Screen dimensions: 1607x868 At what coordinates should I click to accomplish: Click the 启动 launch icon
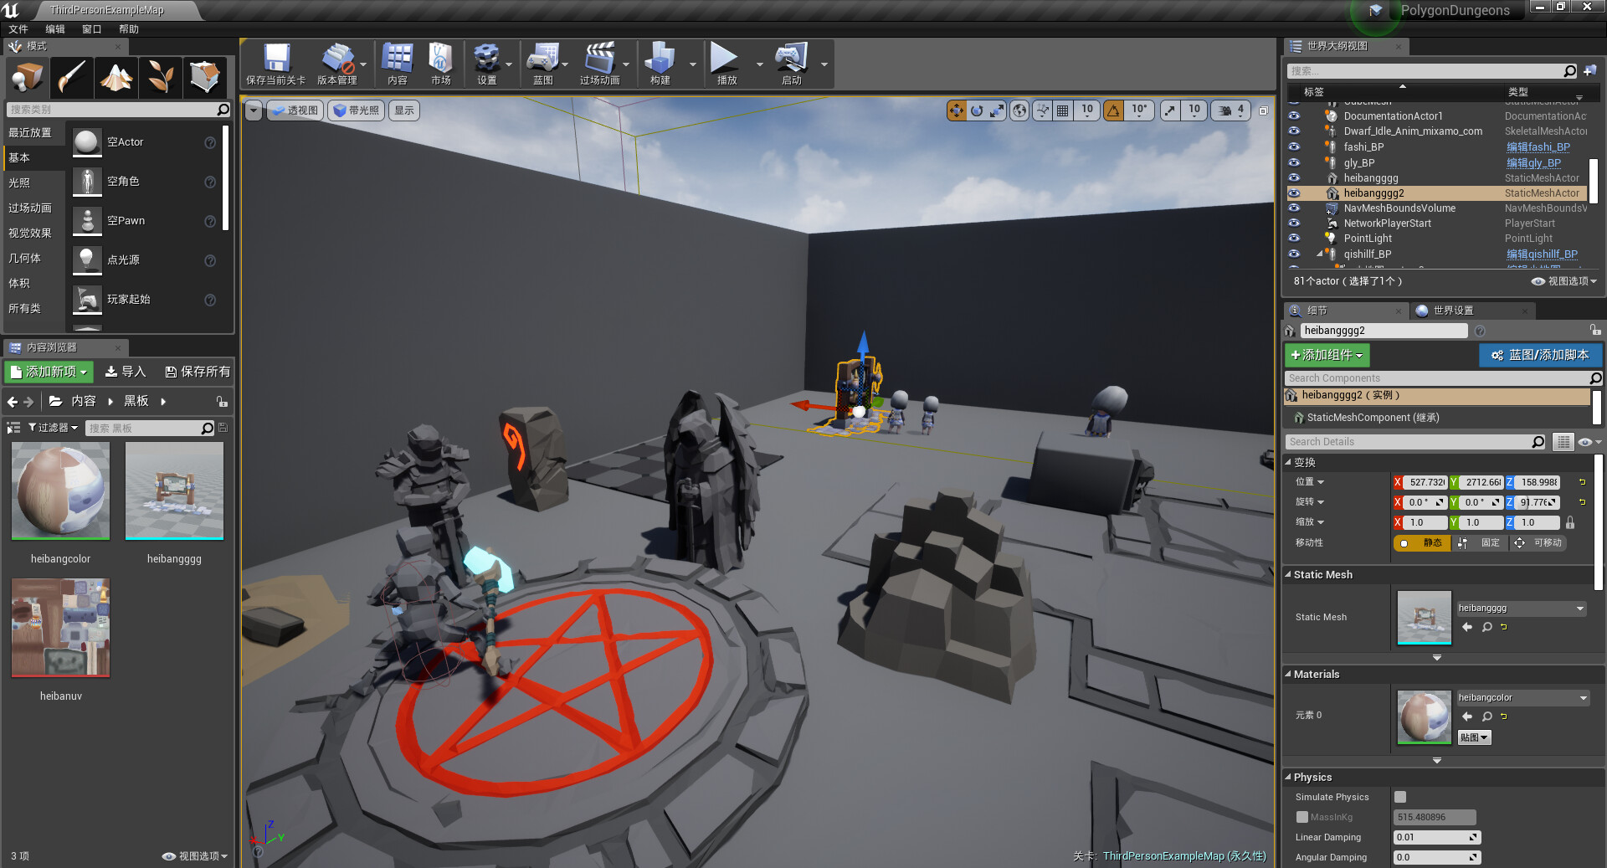[x=792, y=64]
